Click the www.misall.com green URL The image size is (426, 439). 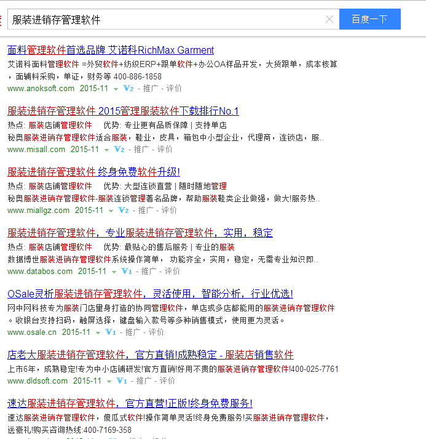(x=36, y=150)
